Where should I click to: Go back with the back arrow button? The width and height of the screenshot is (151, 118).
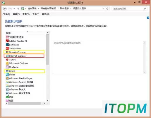point(5,9)
